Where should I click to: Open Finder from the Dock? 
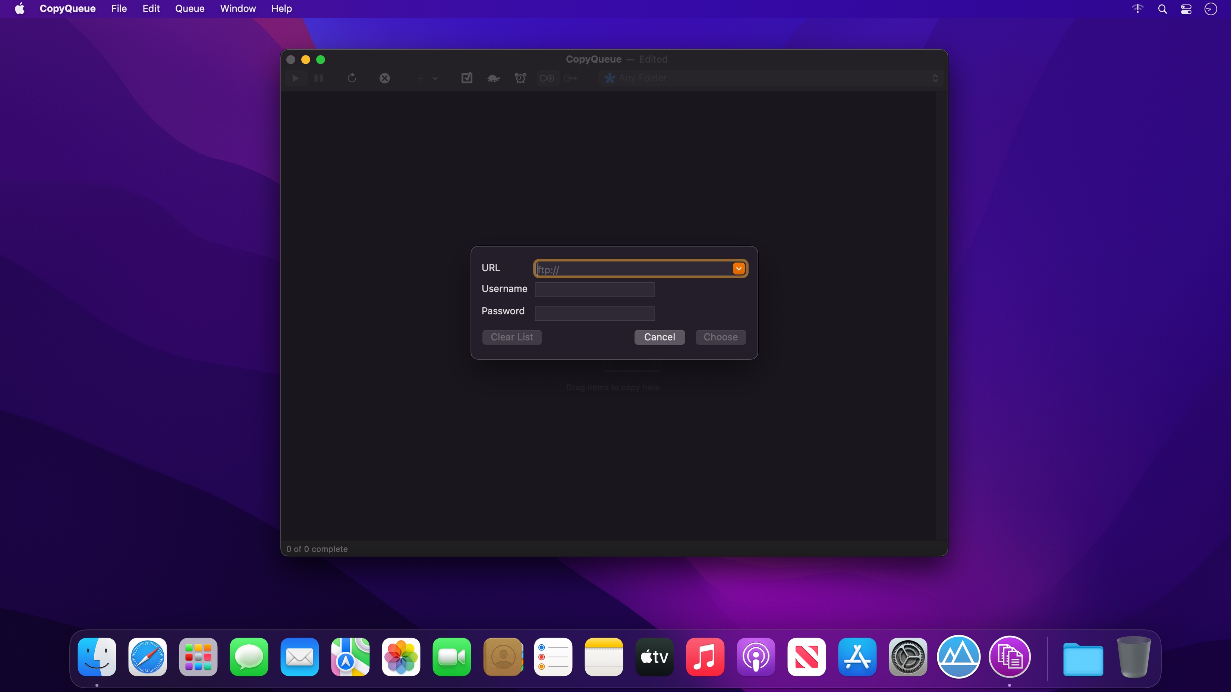point(97,657)
